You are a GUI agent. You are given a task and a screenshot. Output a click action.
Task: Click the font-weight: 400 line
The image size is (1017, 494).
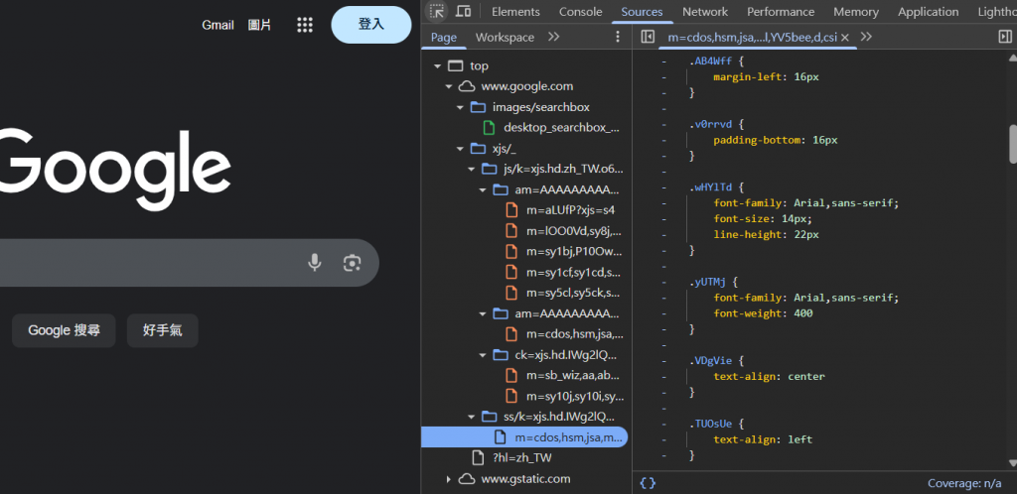(763, 313)
